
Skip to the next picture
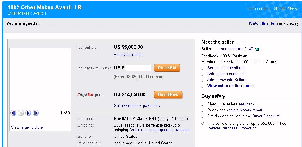pyautogui.click(x=36, y=113)
